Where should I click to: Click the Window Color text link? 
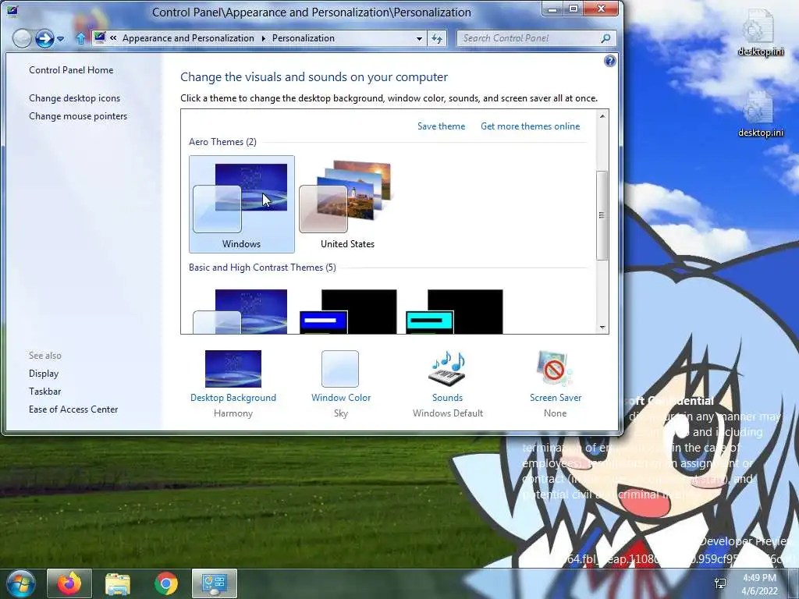click(341, 398)
